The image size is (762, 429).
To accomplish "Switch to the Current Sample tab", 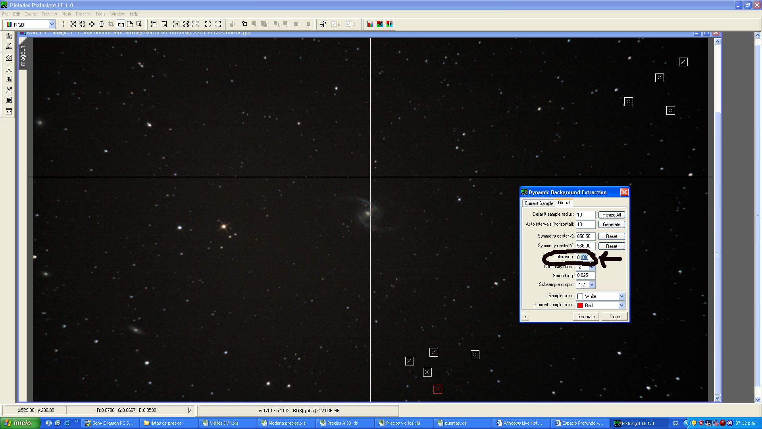I will [x=539, y=203].
